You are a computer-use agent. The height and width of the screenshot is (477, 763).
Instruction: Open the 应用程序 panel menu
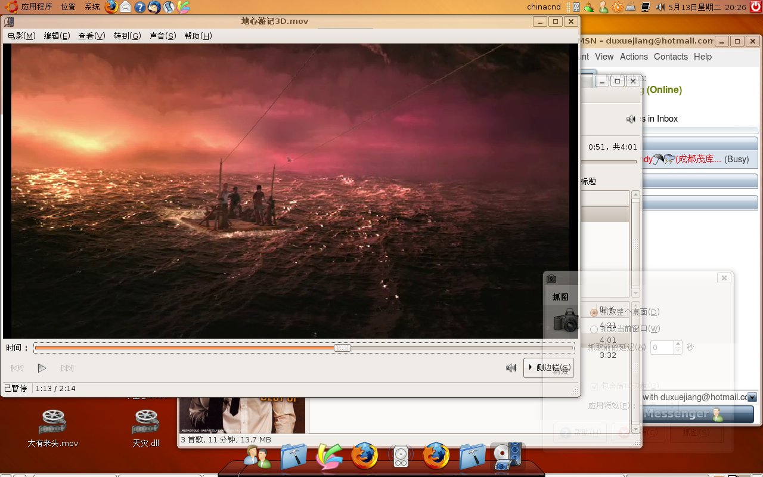(36, 7)
